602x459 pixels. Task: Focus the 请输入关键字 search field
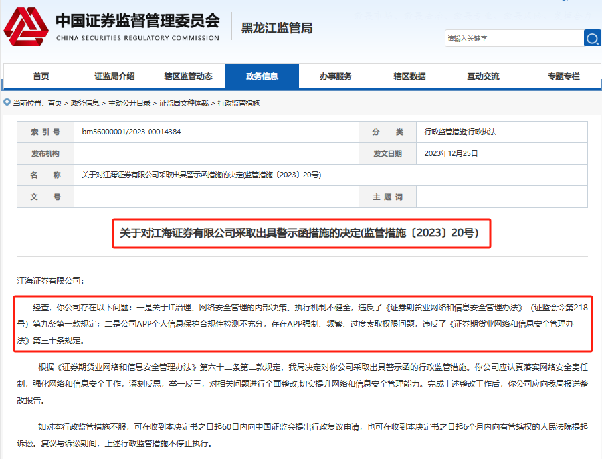(514, 39)
